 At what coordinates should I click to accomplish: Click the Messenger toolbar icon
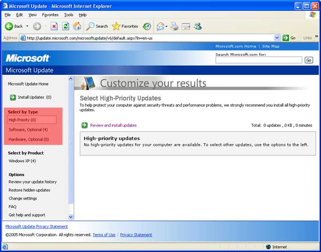(197, 26)
